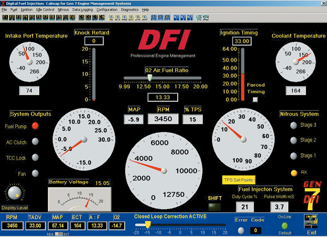Click the Pulse Width mS value field
327x237 pixels.
point(279,207)
